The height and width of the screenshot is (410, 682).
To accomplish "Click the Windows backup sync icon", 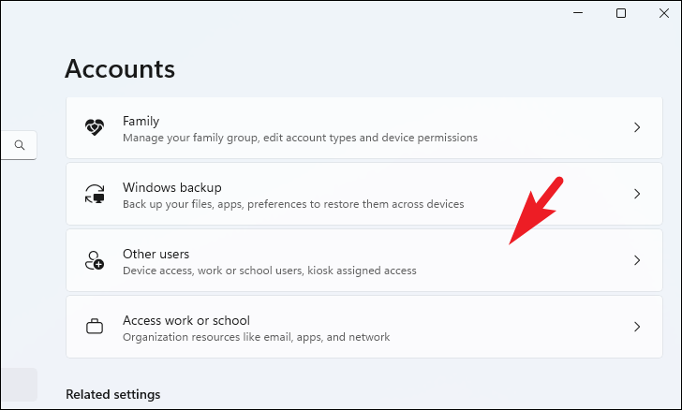I will click(x=95, y=194).
